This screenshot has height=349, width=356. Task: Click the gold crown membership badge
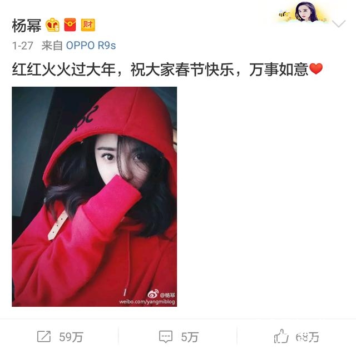(53, 24)
